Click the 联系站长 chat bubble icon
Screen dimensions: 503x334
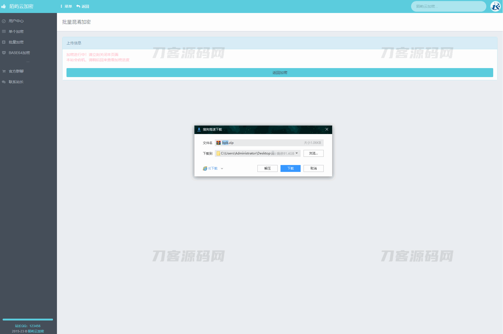4,82
